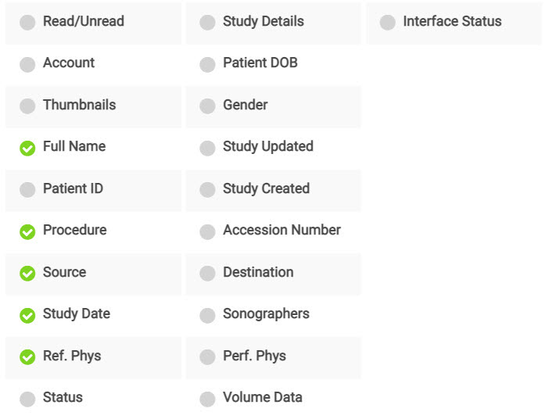This screenshot has width=549, height=419.
Task: Turn on the Gender column
Action: click(x=207, y=106)
